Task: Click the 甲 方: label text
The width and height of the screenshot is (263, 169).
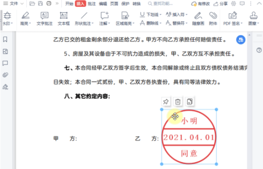Action: [x=65, y=138]
